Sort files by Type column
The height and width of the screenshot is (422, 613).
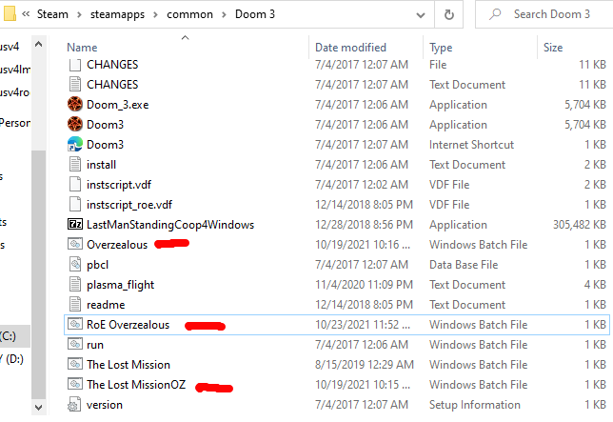[441, 48]
